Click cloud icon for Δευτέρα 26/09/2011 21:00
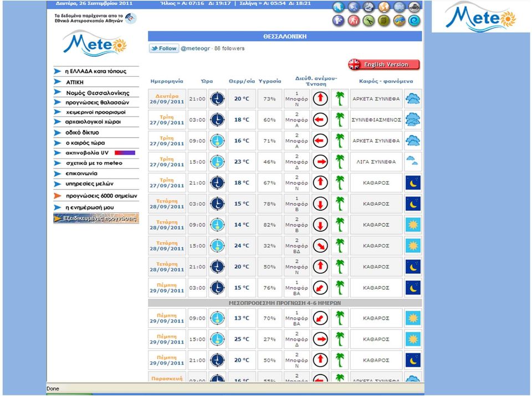 (x=413, y=98)
